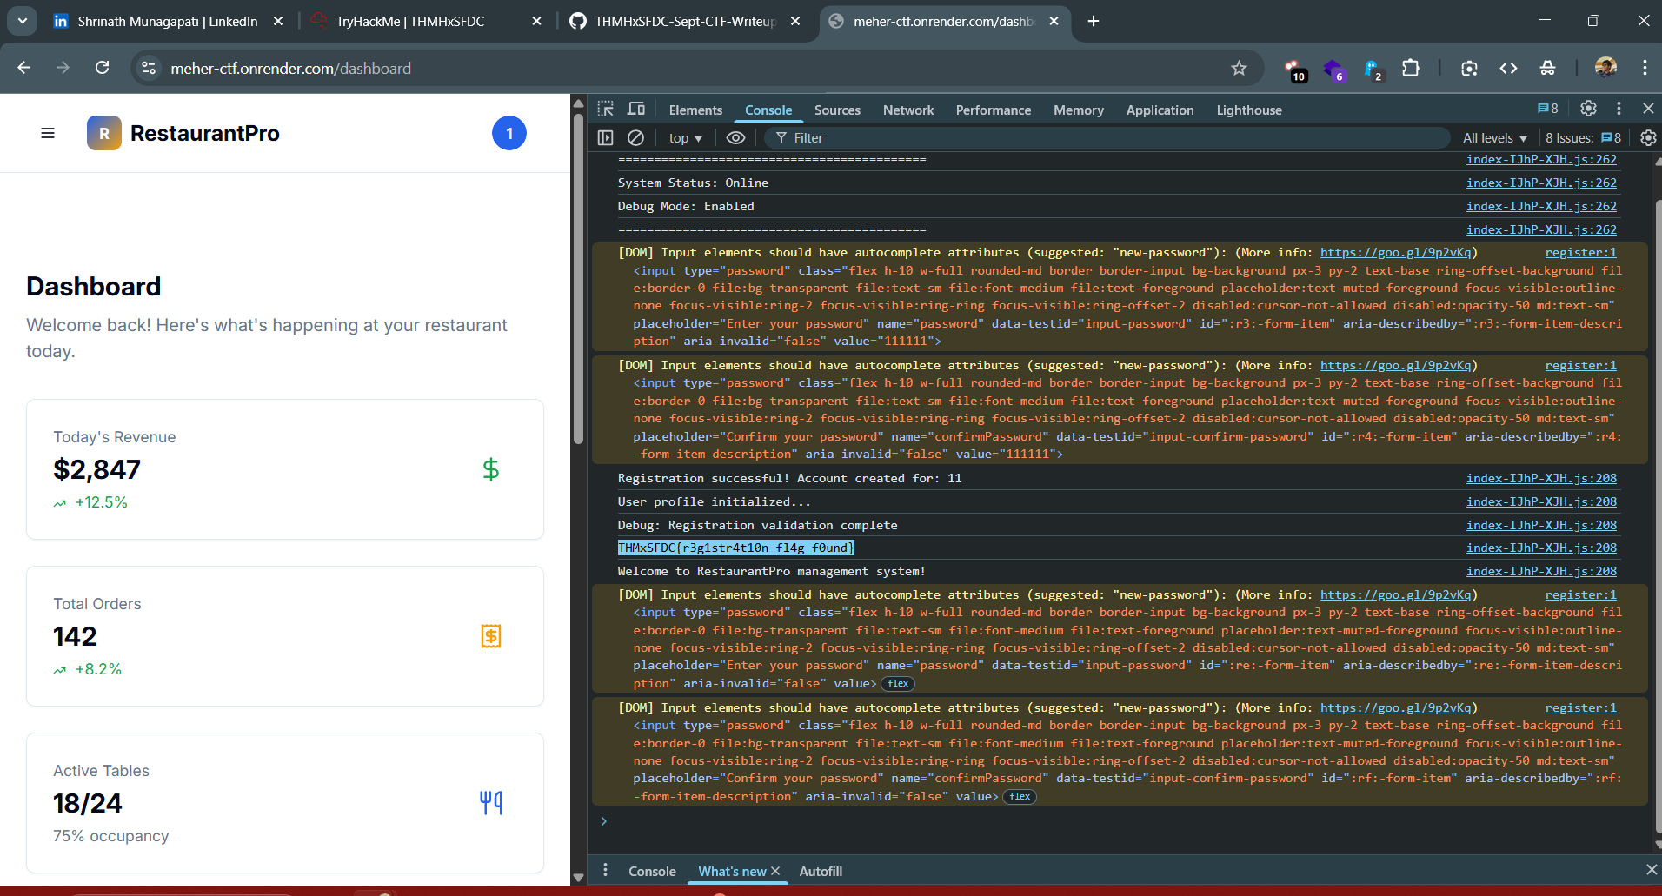The height and width of the screenshot is (896, 1662).
Task: Switch to the Network tab
Action: 907,110
